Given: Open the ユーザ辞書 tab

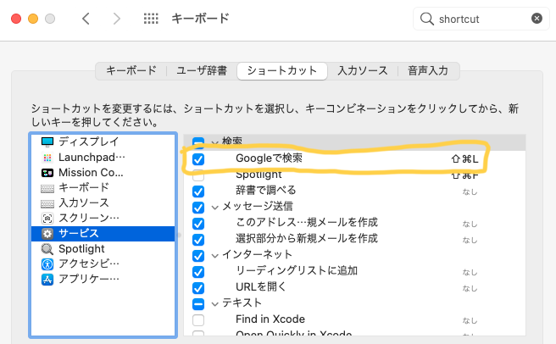Looking at the screenshot, I should [201, 70].
